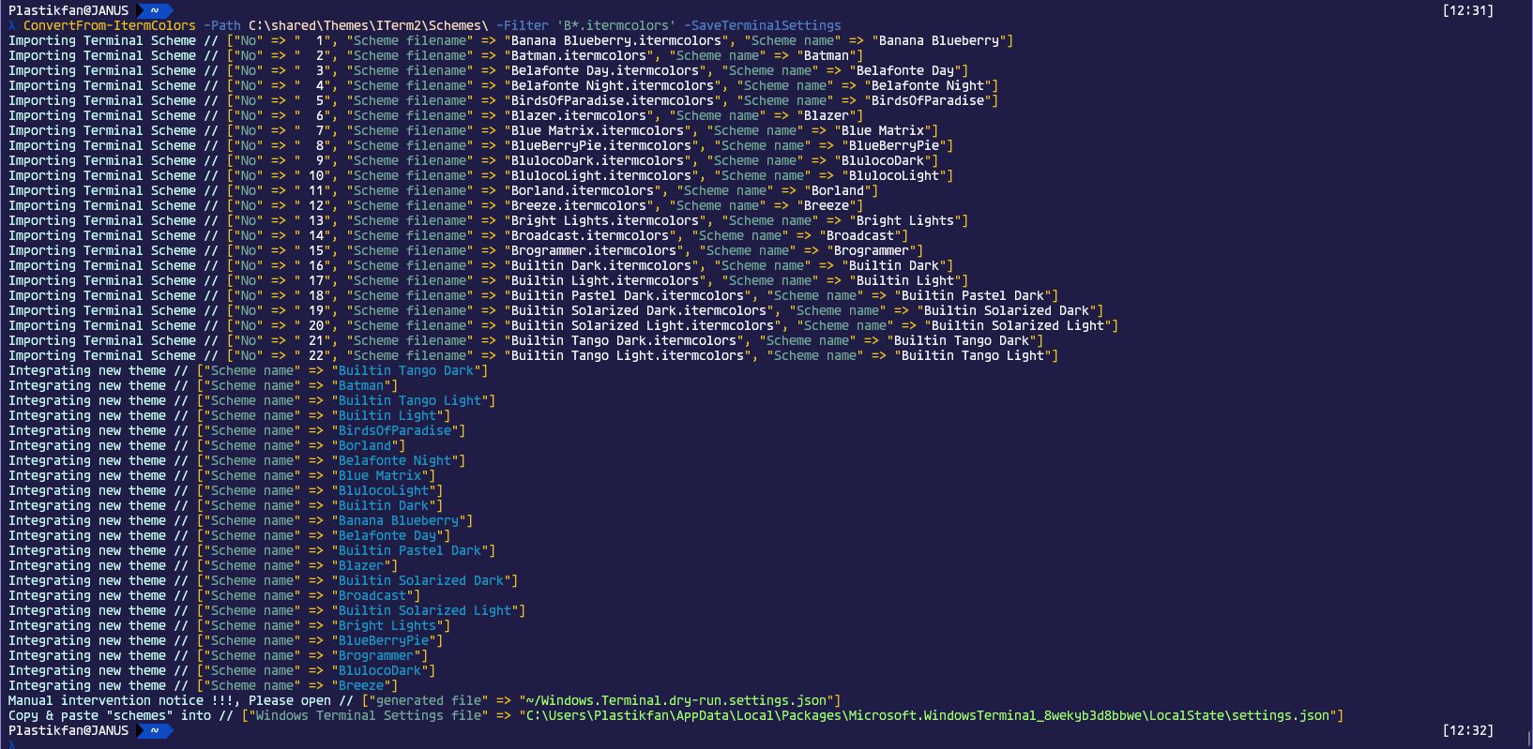
Task: Click "BirdsOfParadise" in the Integrating new theme line
Action: click(395, 430)
